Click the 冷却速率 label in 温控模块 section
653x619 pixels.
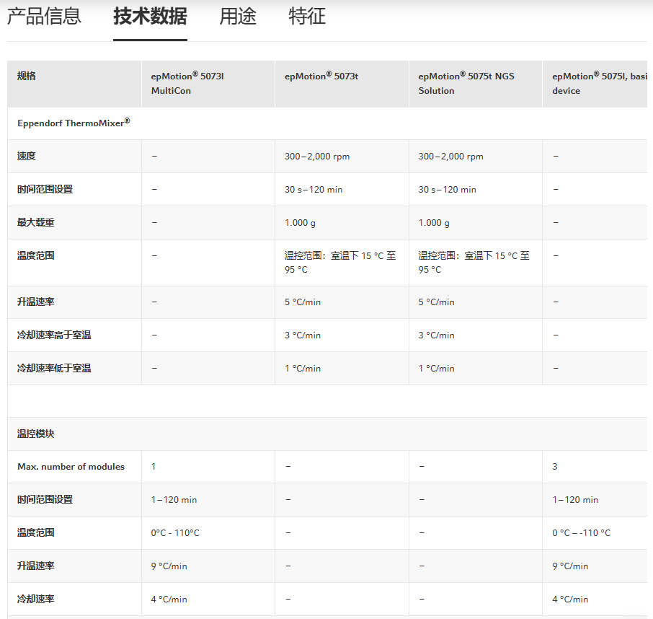tap(36, 600)
